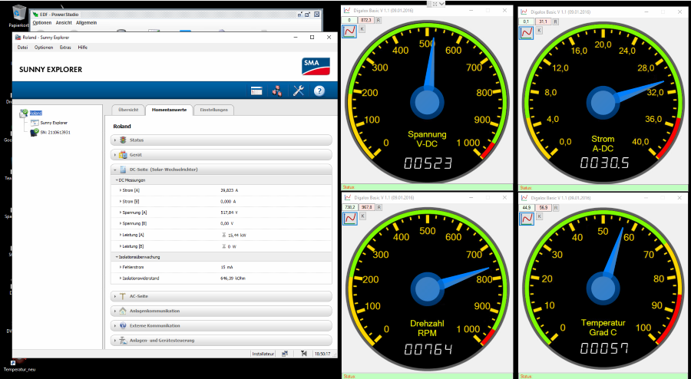This screenshot has width=691, height=379.
Task: Click the inverter device icon beside SN entry
Action: (x=35, y=132)
